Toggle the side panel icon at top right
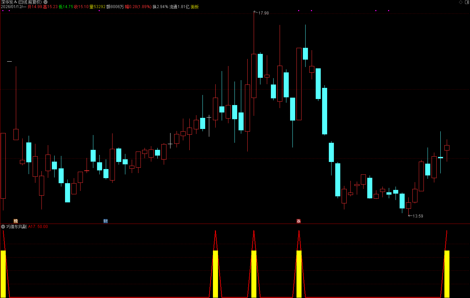Viewport: 470px width, 298px height. (x=466, y=2)
